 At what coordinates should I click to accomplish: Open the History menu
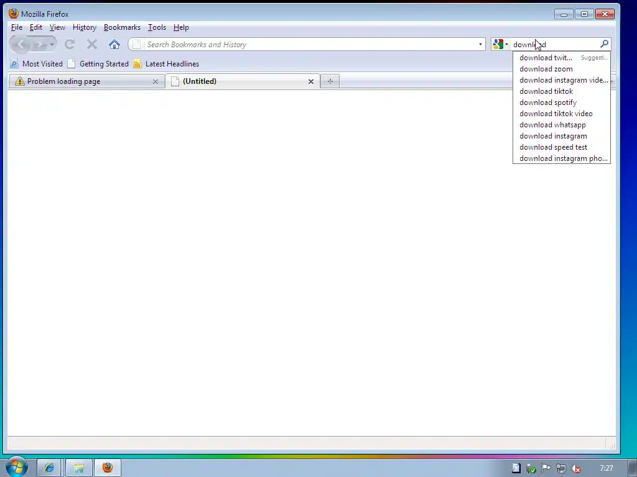85,27
